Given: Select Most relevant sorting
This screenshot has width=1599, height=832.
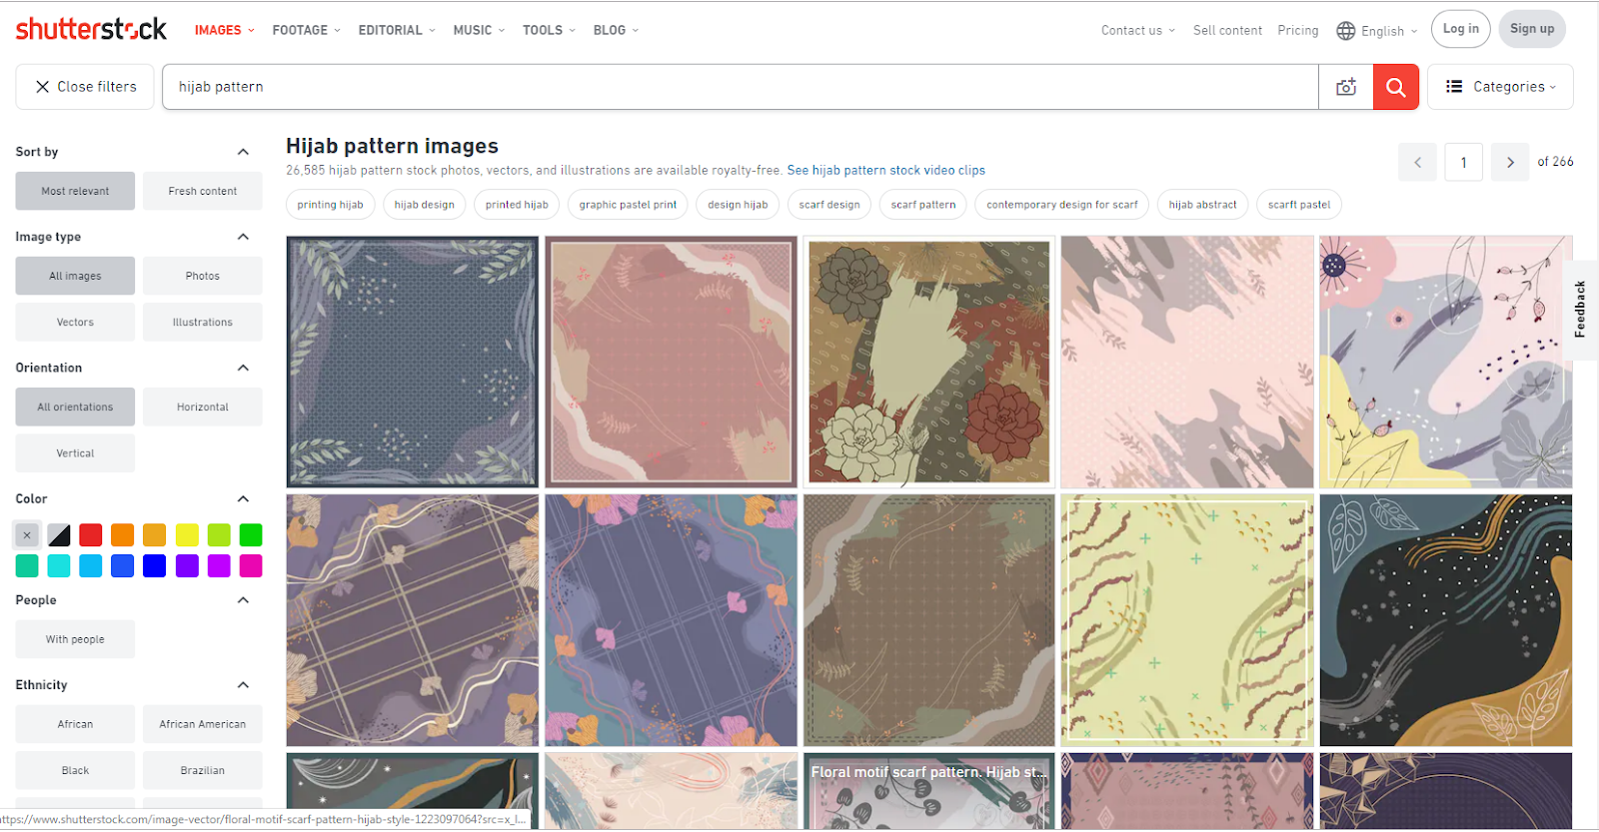Looking at the screenshot, I should tap(75, 191).
